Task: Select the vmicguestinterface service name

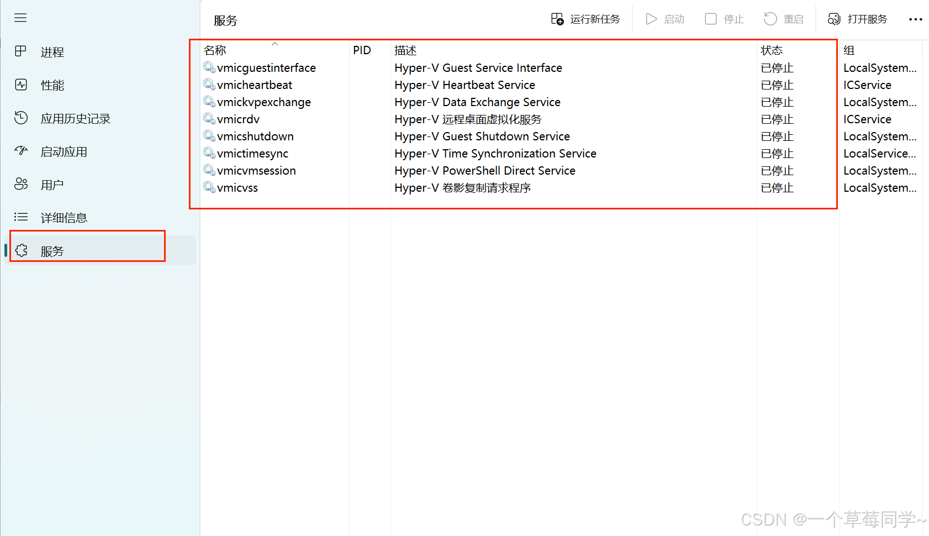Action: (266, 68)
